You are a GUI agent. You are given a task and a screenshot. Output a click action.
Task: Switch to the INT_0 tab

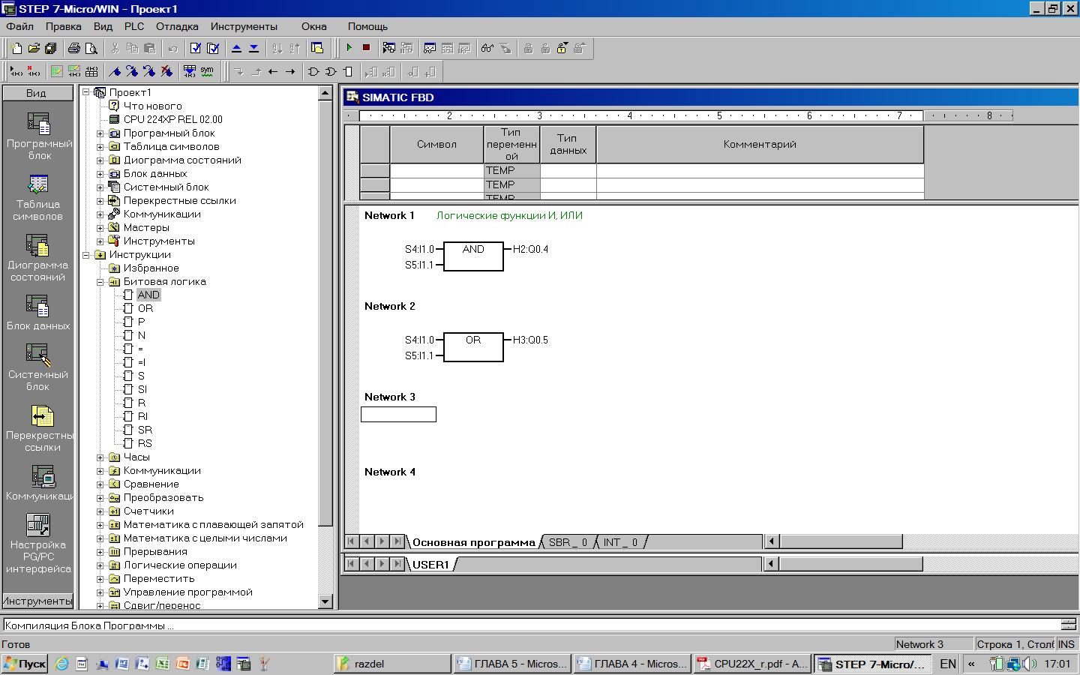click(620, 542)
